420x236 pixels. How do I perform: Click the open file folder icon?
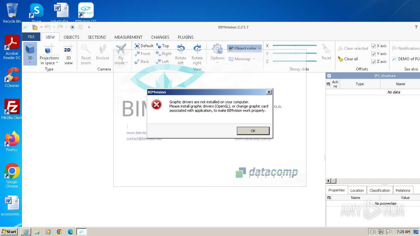coord(35,27)
